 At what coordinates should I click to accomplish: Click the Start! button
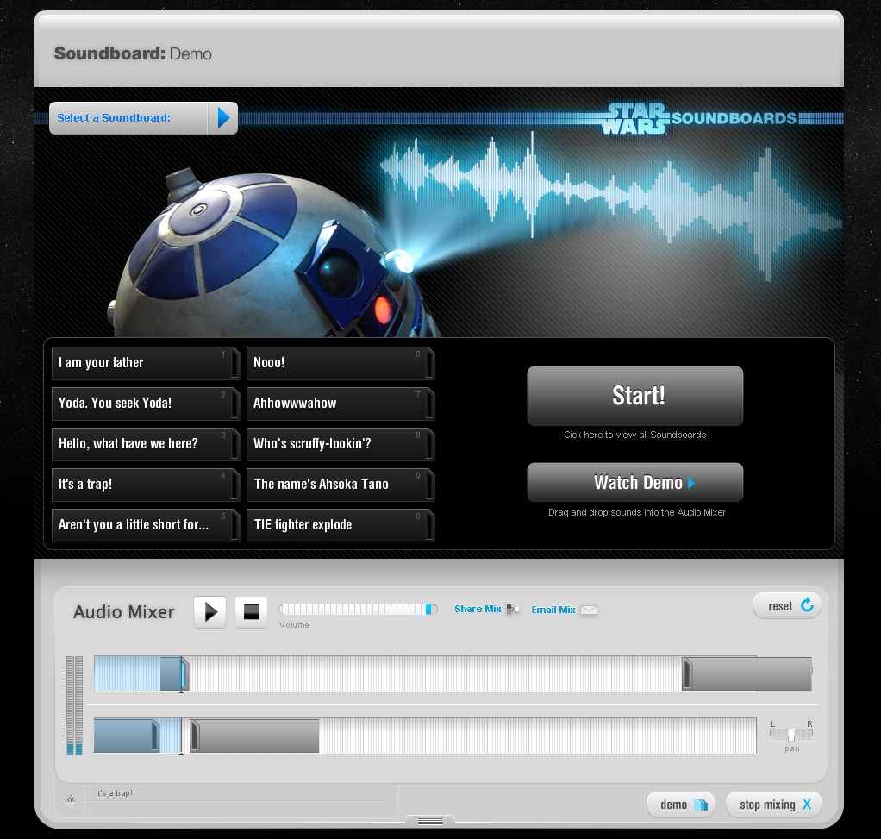635,396
